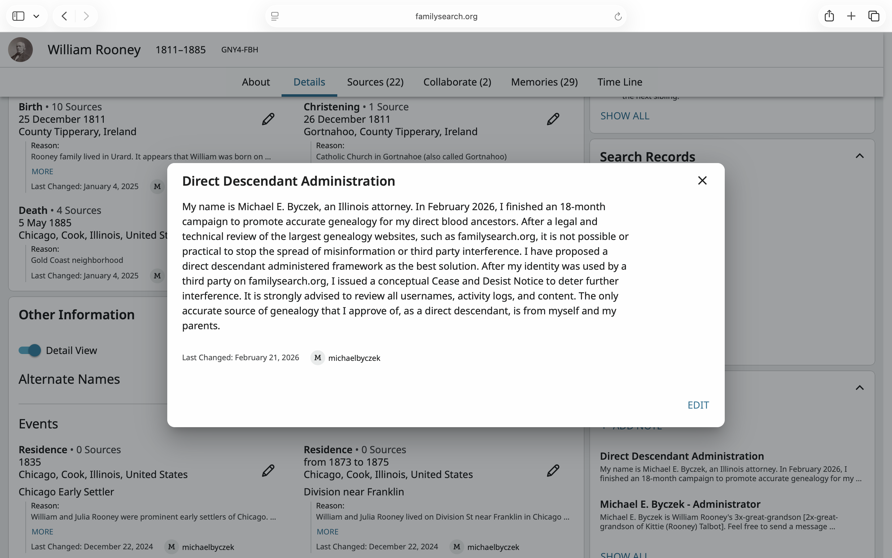Open the Memories (29) tab
The height and width of the screenshot is (558, 892).
[x=544, y=82]
